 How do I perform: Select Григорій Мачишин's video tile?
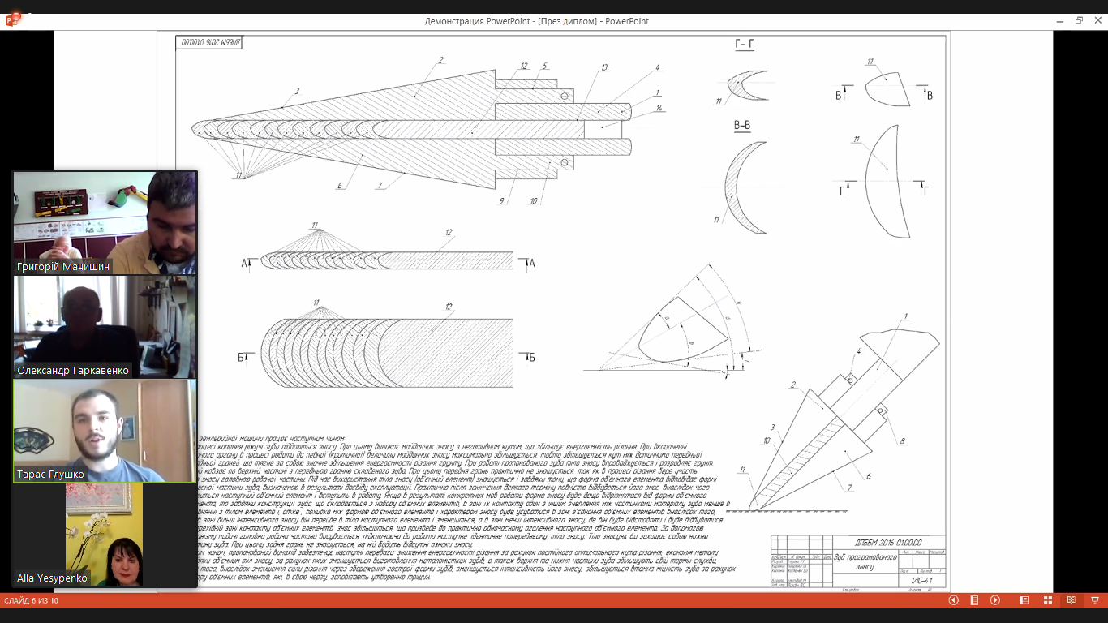[x=105, y=222]
